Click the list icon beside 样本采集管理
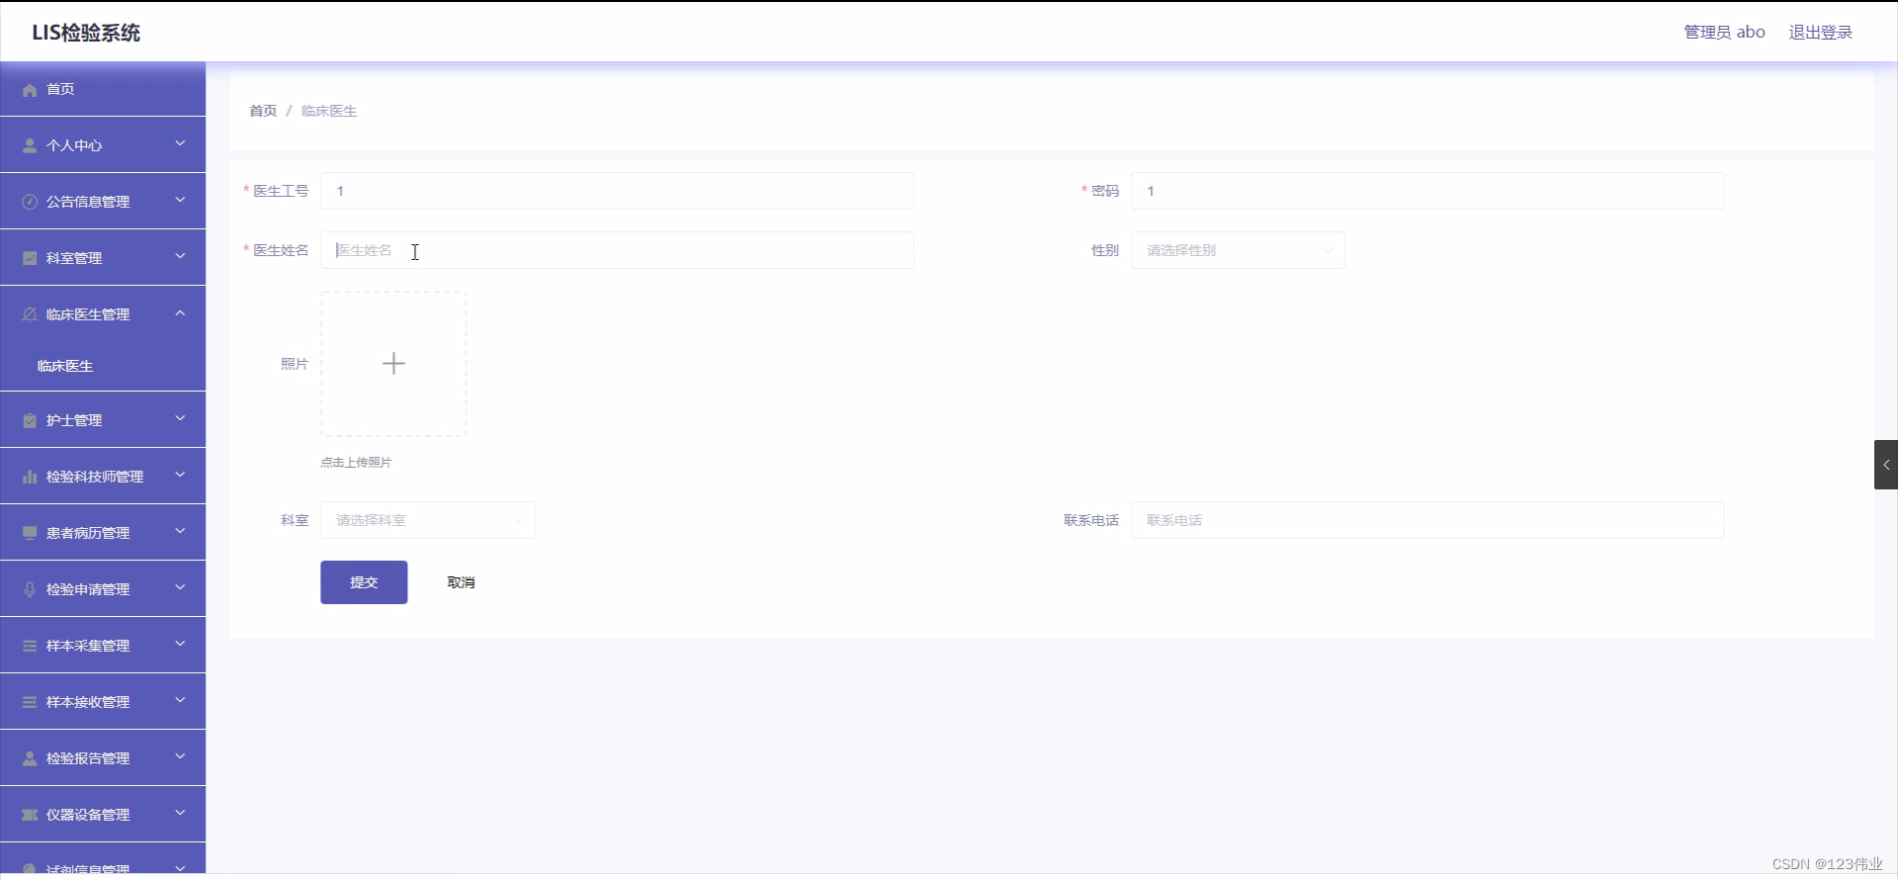The height and width of the screenshot is (880, 1898). pos(30,646)
